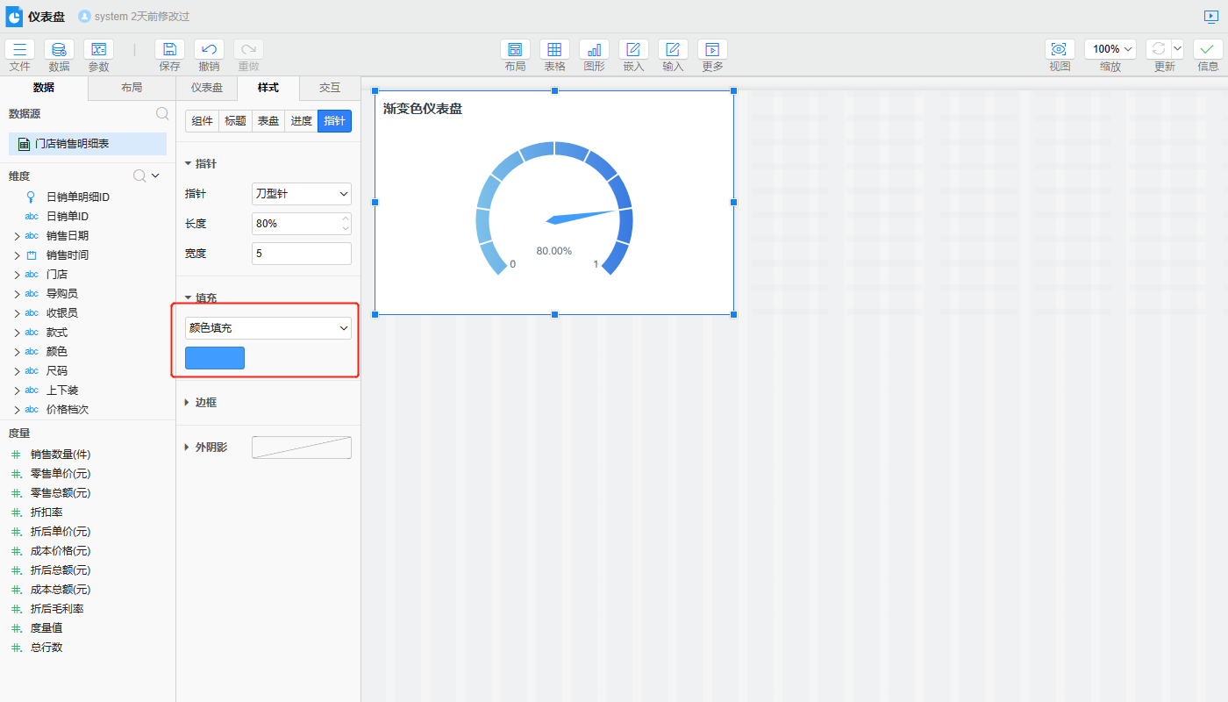Click preview icon in title bar
The image size is (1228, 702).
click(1211, 17)
